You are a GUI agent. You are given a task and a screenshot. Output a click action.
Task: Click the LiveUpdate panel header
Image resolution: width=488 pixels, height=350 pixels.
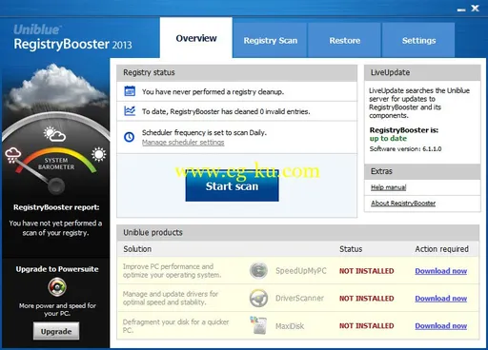point(422,72)
